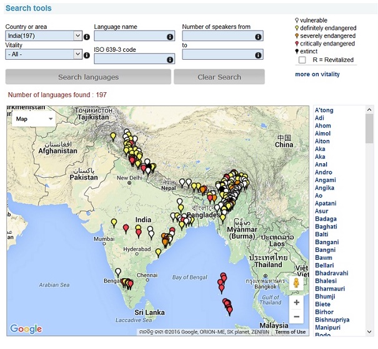Click info icon in Number of speakers from field
This screenshot has height=349, width=378.
pyautogui.click(x=258, y=37)
